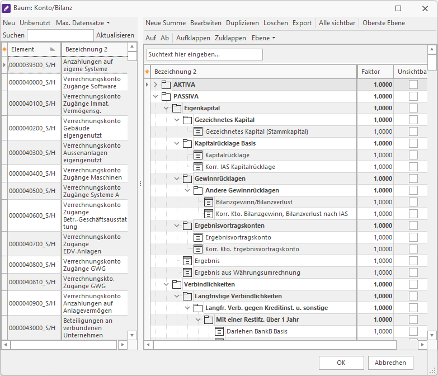This screenshot has height=376, width=438.
Task: Click the account icon for Bilanzgewinn/Bilanzverlust
Action: 209,202
